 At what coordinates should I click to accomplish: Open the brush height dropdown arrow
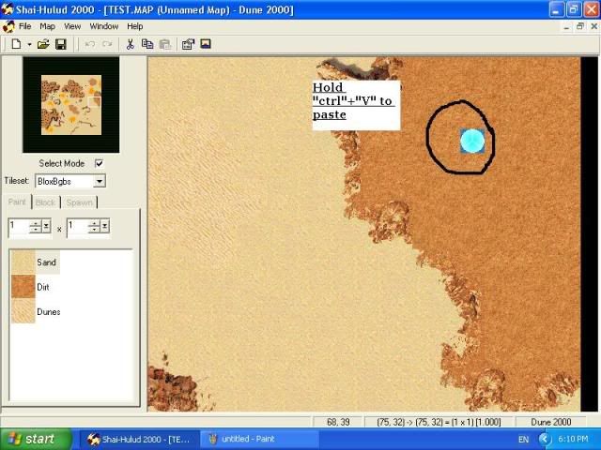(104, 227)
